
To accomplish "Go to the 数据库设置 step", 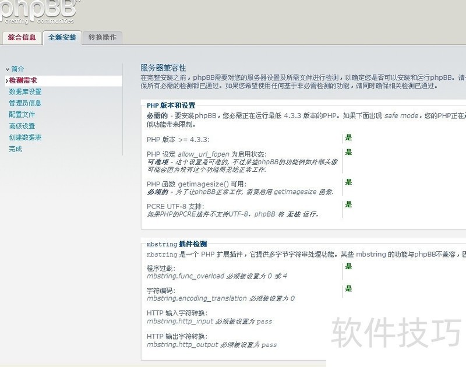I will (25, 92).
